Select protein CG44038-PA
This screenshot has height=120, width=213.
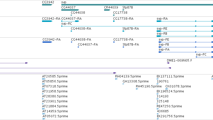point(72,42)
